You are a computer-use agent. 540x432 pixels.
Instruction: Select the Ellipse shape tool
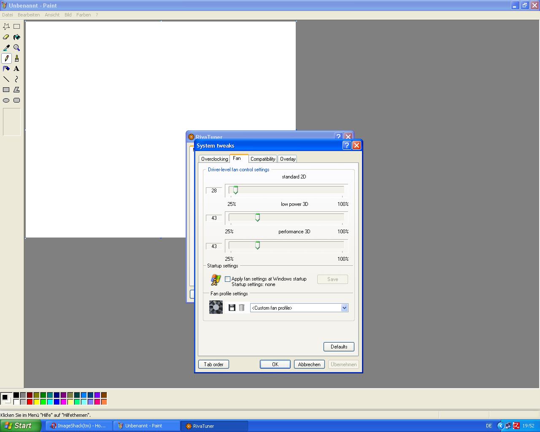pos(6,100)
